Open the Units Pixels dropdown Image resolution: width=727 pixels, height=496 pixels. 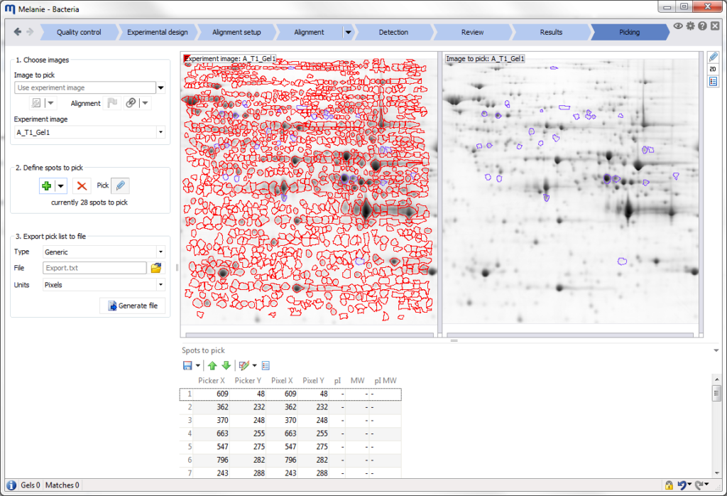click(161, 285)
